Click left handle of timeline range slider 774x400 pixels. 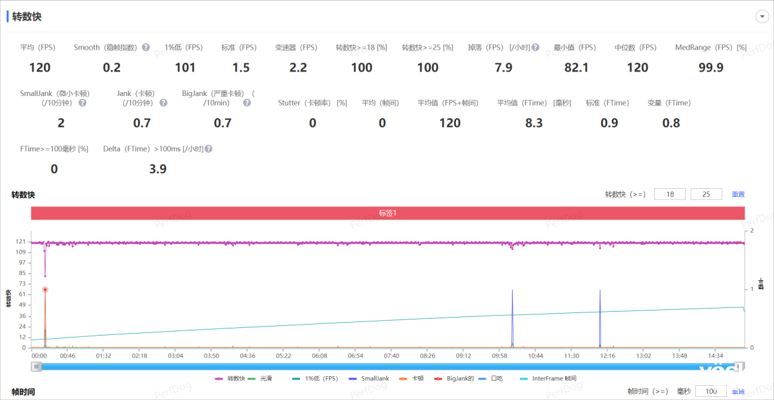coord(37,367)
